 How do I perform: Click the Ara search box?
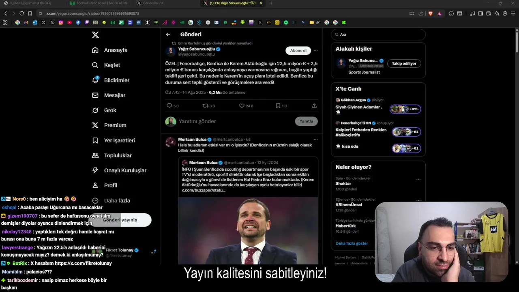pyautogui.click(x=378, y=34)
